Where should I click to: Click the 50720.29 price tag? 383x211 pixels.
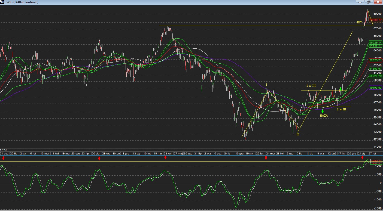[x=375, y=76]
